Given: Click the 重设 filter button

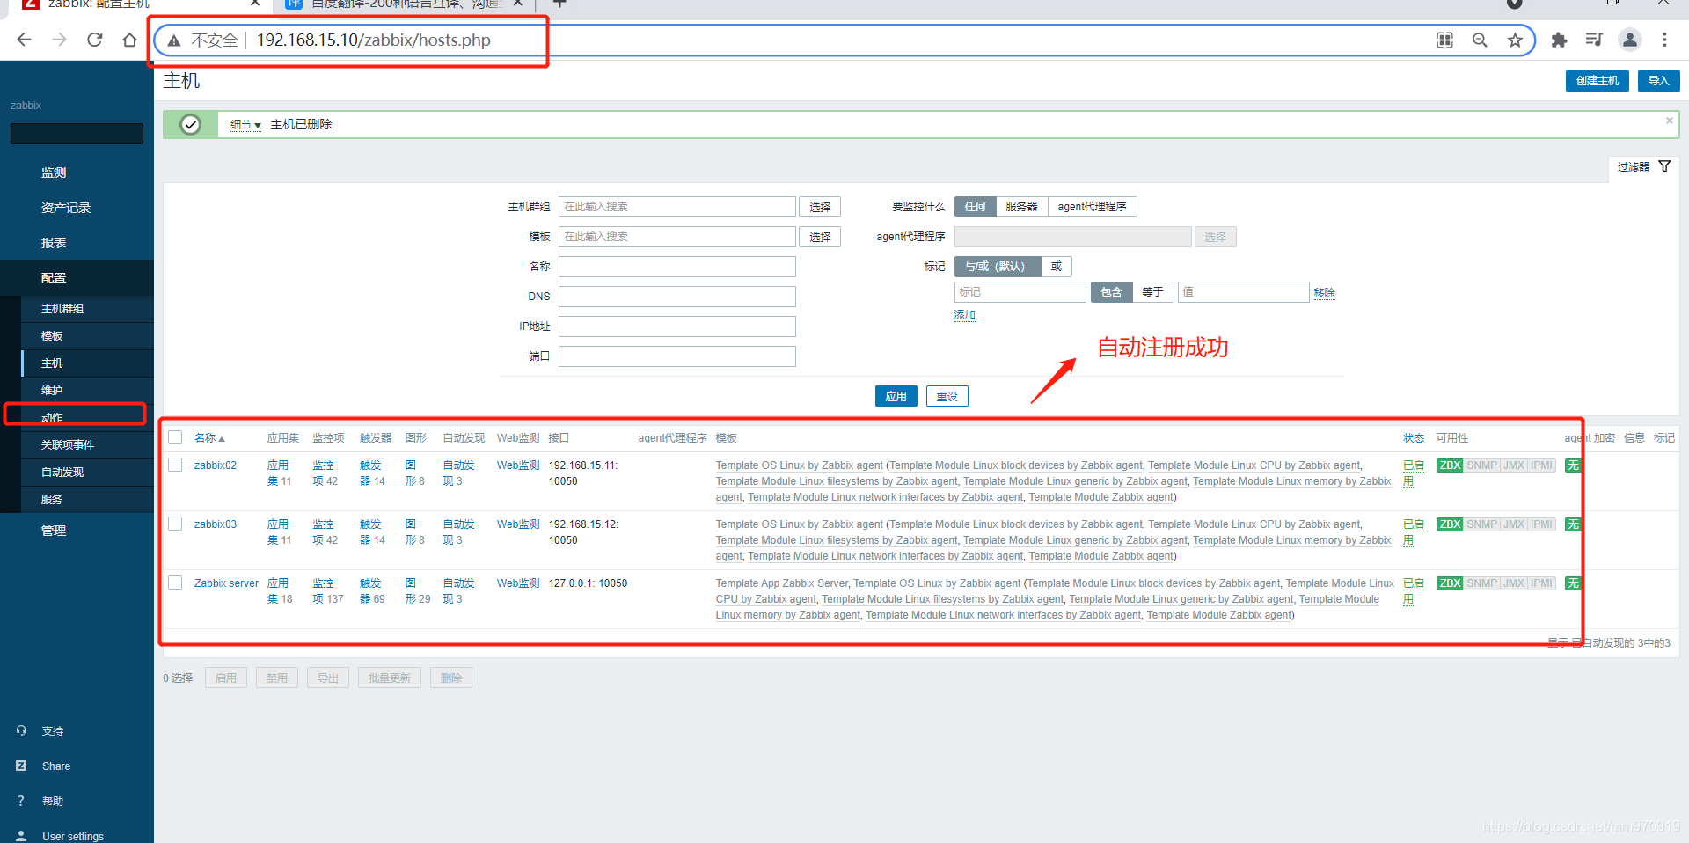Looking at the screenshot, I should point(947,396).
